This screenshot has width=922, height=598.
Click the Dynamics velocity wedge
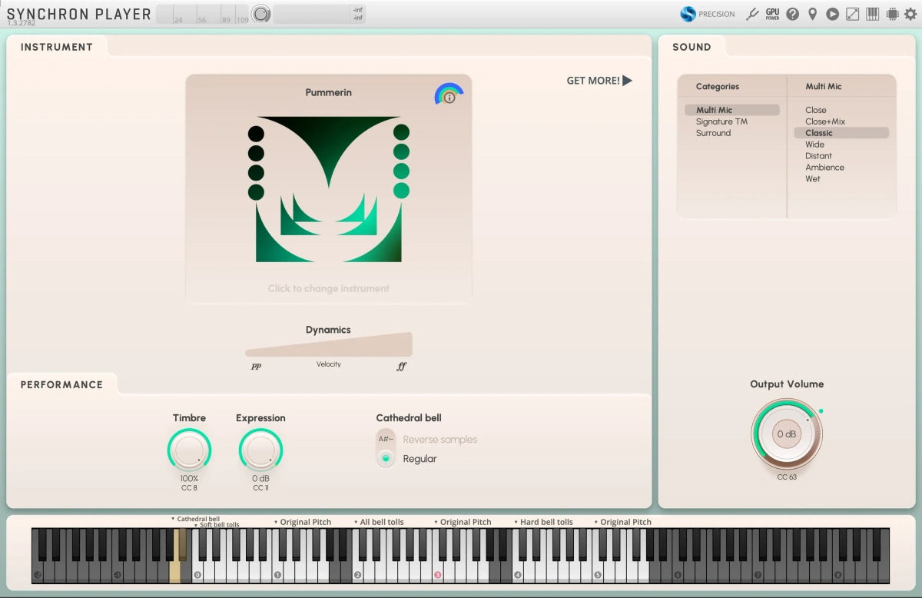pyautogui.click(x=329, y=344)
